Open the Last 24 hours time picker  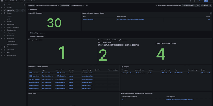[x=189, y=6]
